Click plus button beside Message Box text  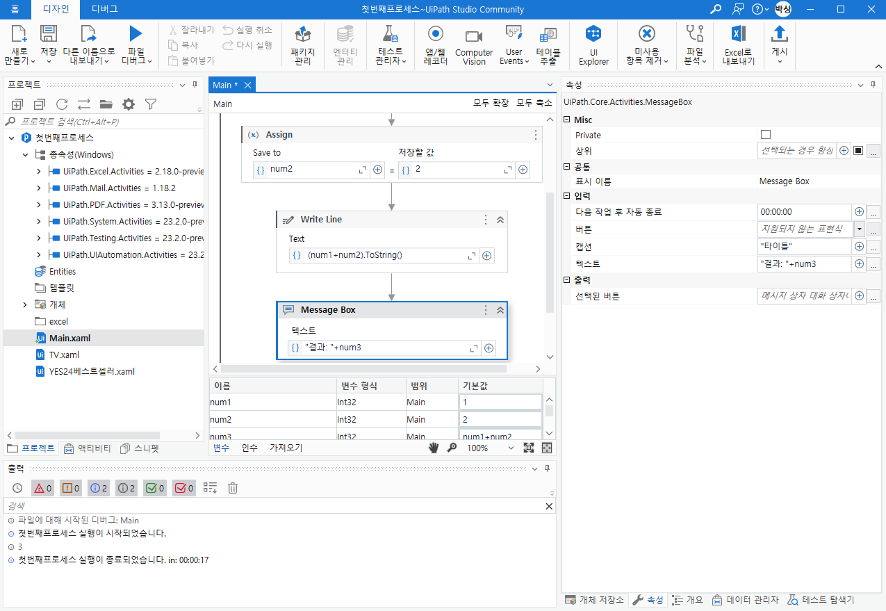coord(489,348)
